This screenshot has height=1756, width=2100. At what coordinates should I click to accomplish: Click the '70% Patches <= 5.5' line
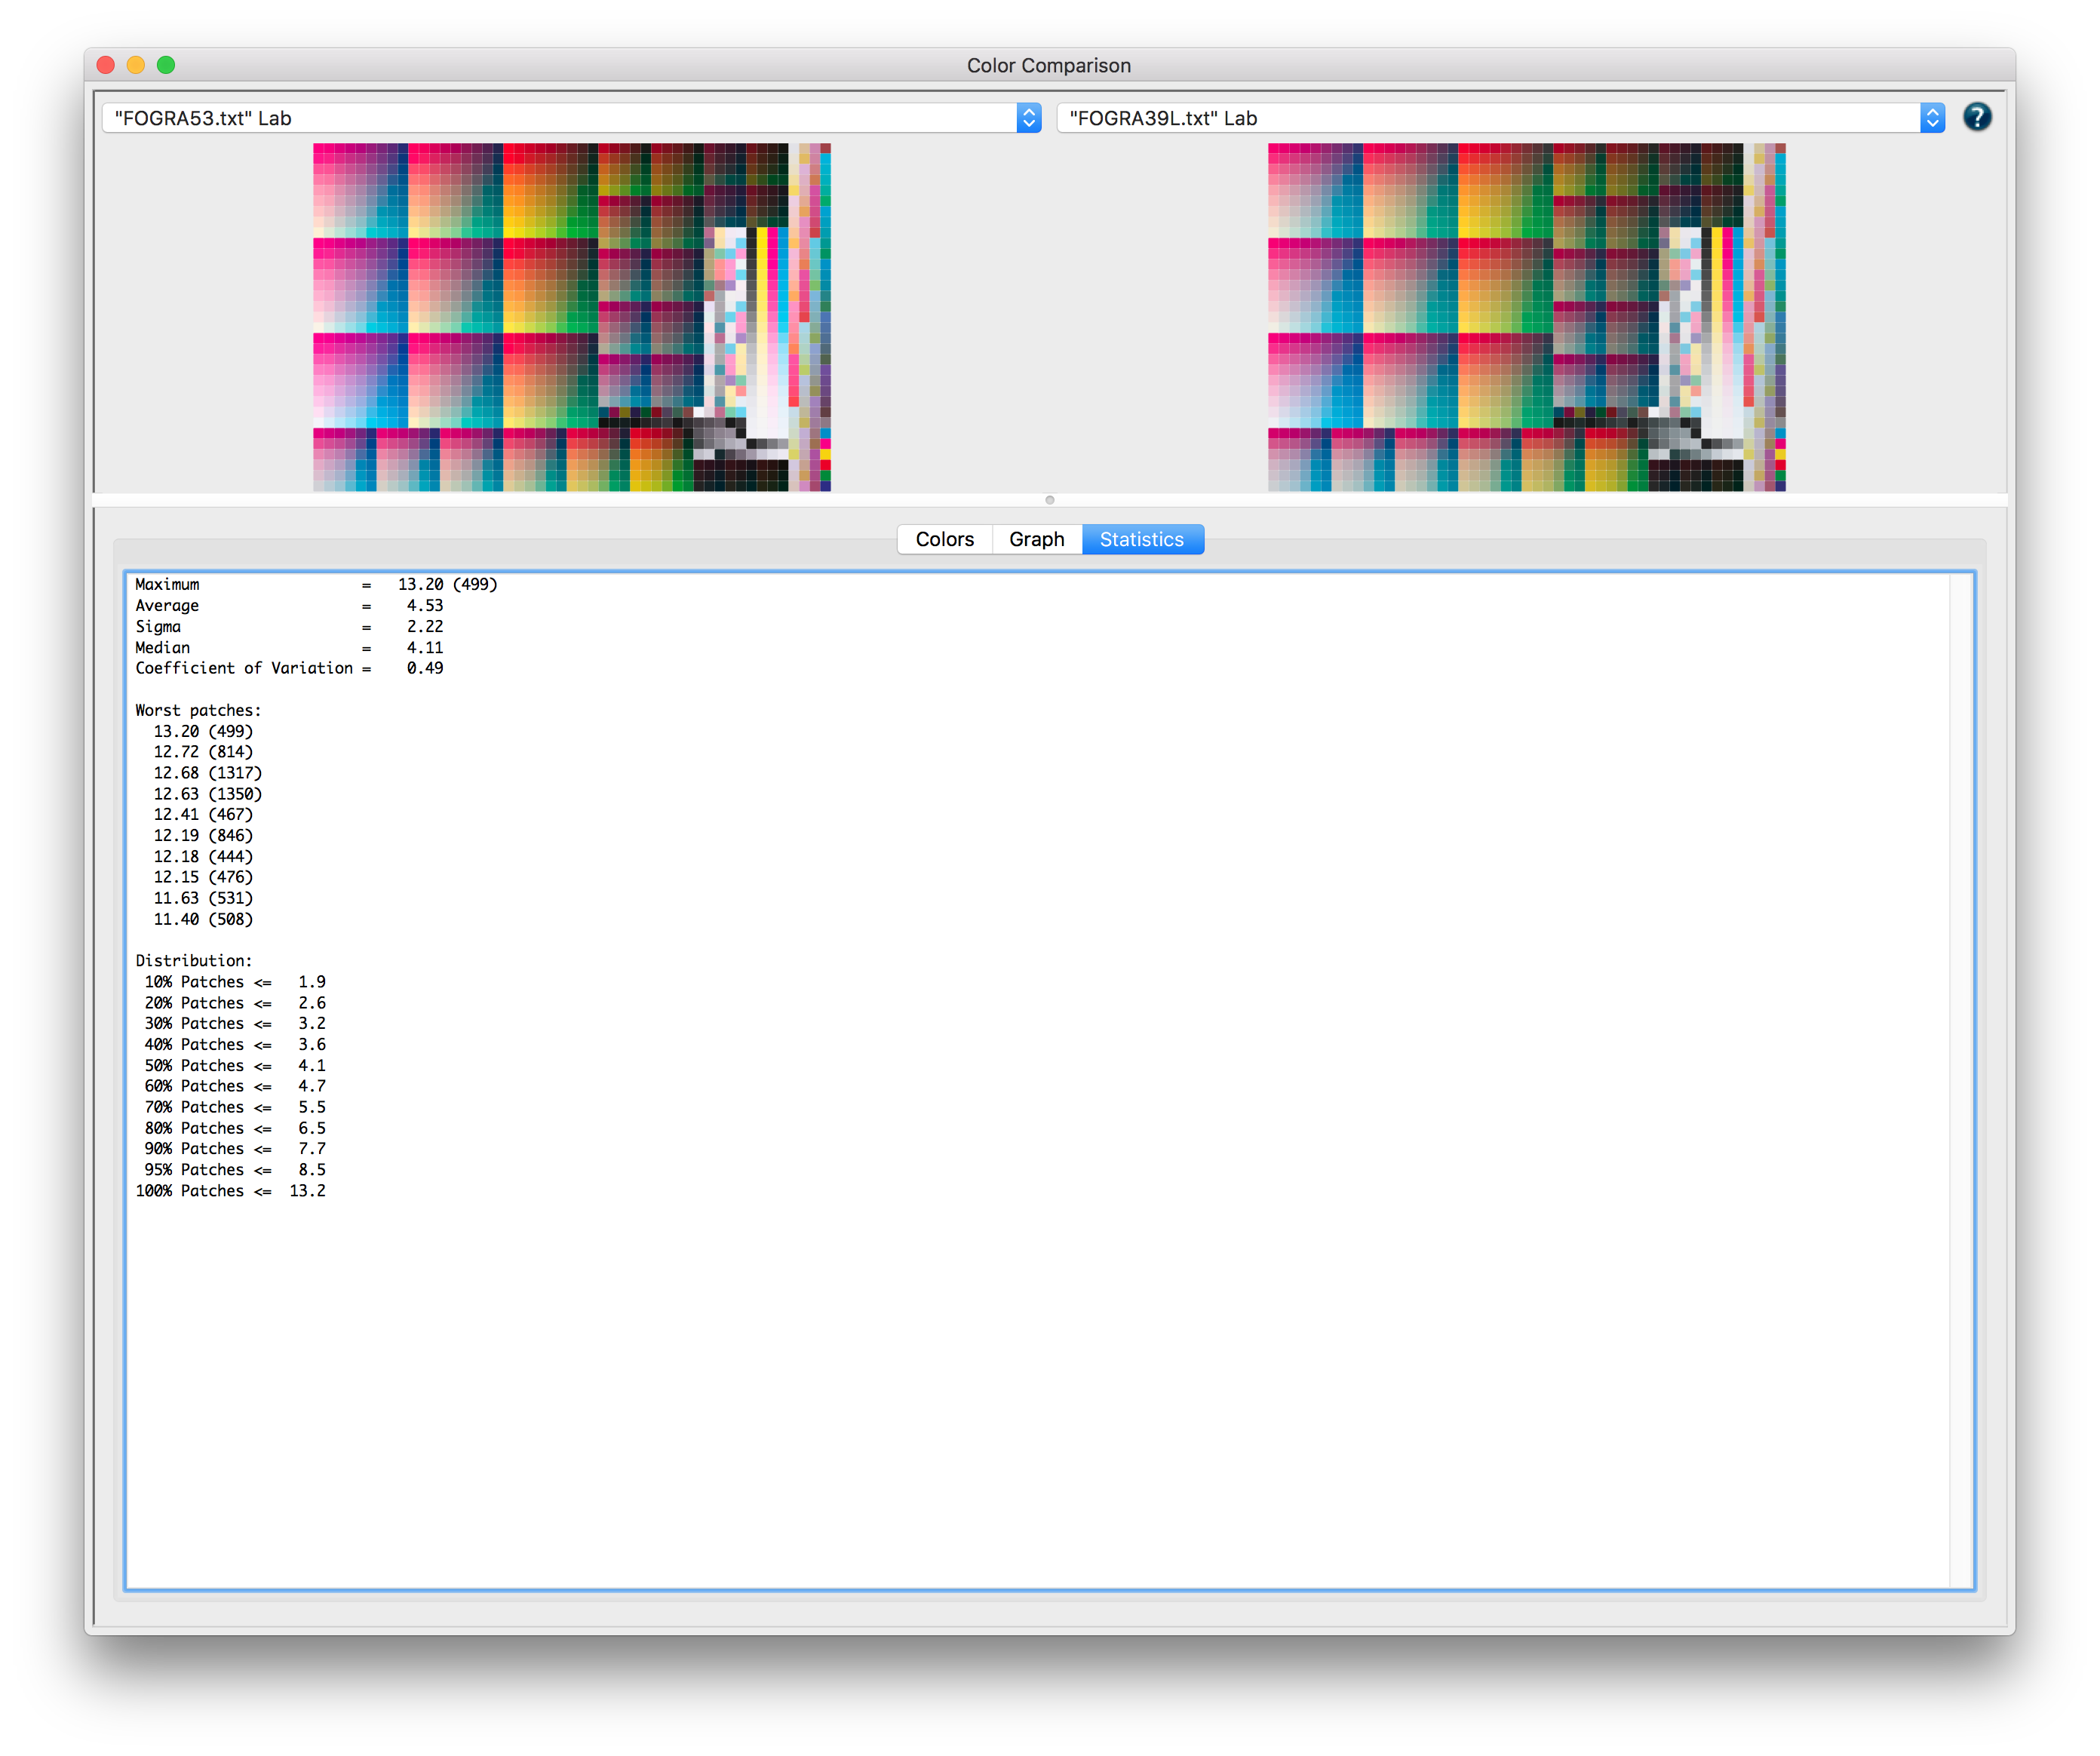pos(235,1107)
